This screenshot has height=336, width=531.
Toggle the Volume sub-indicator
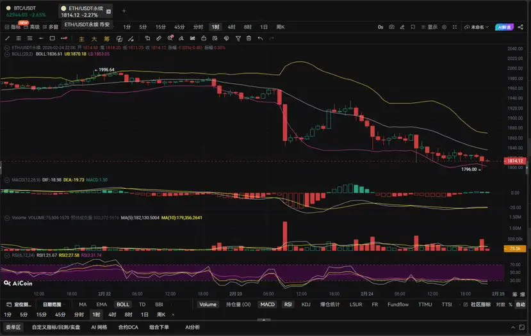[208, 305]
